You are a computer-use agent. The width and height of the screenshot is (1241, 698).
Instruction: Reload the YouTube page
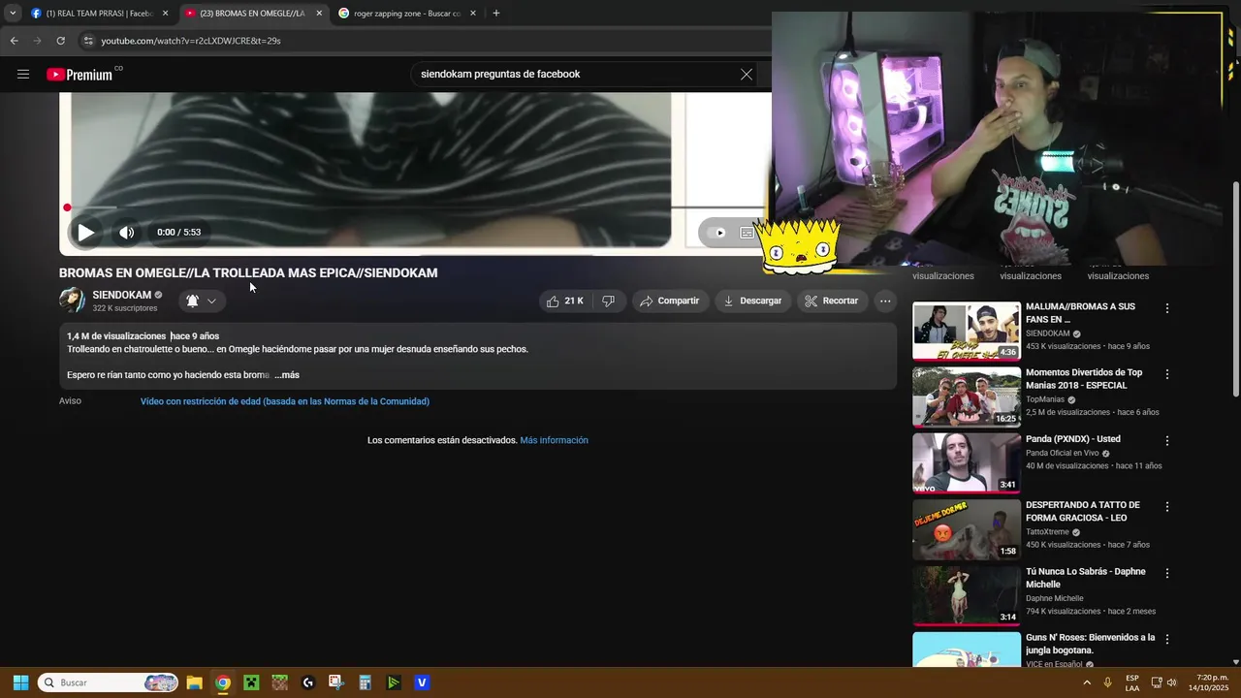tap(60, 41)
